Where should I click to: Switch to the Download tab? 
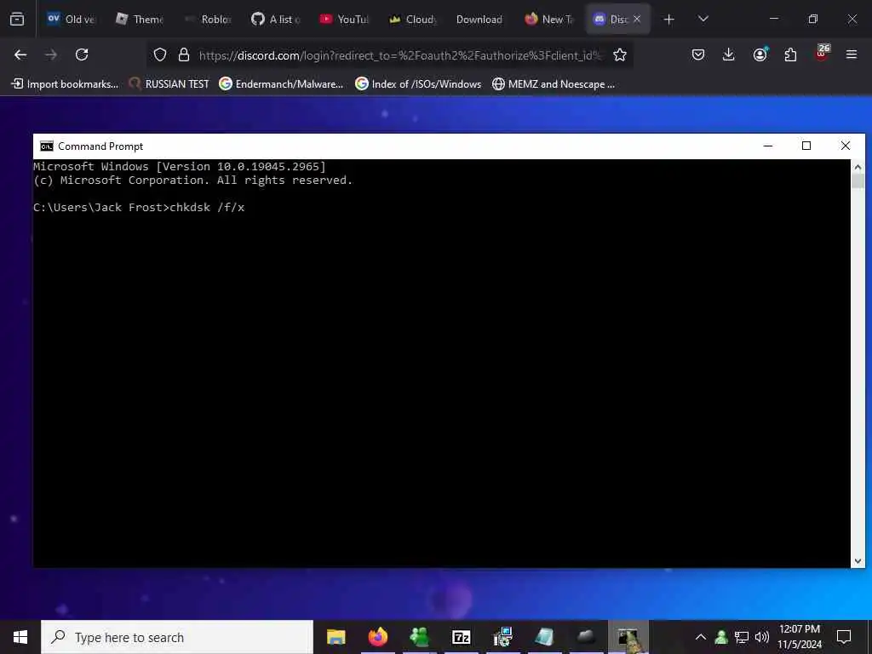(479, 19)
